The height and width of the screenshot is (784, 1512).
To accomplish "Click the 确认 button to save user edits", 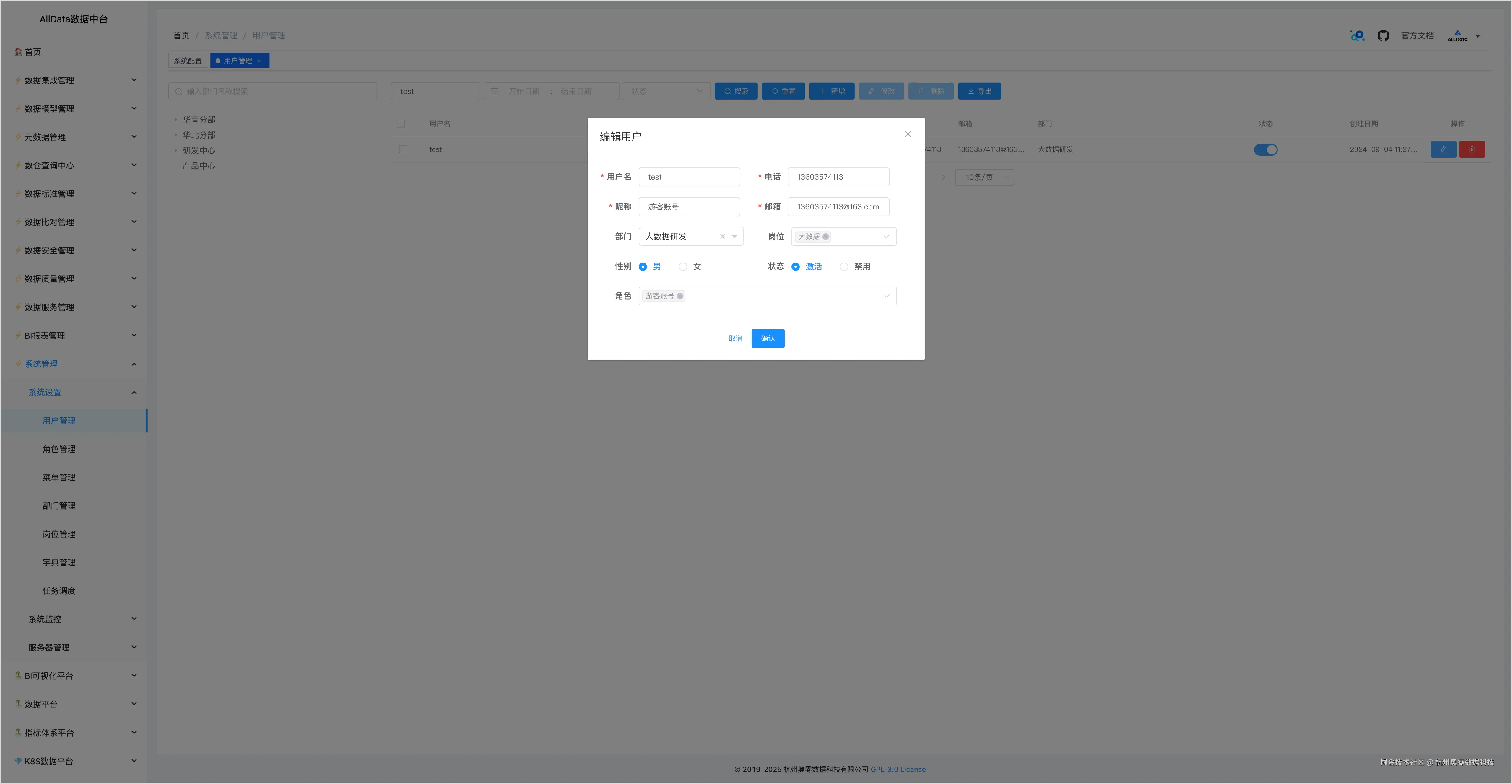I will [x=768, y=338].
